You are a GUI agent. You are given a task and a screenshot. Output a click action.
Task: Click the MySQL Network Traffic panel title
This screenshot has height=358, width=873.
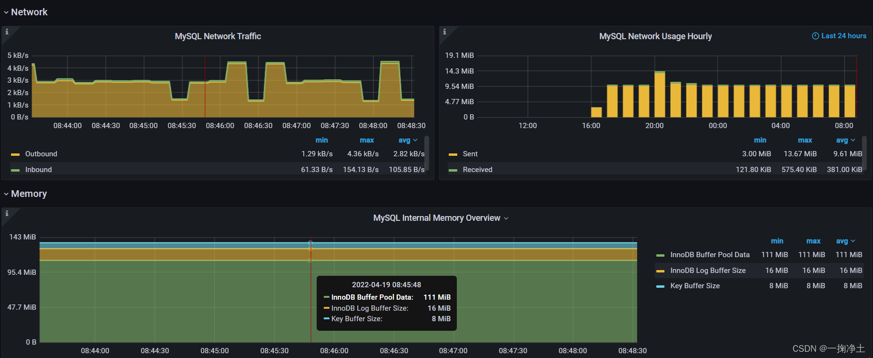tap(218, 36)
